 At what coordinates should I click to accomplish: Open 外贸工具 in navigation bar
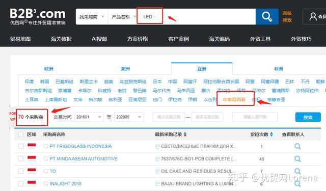tap(260, 39)
